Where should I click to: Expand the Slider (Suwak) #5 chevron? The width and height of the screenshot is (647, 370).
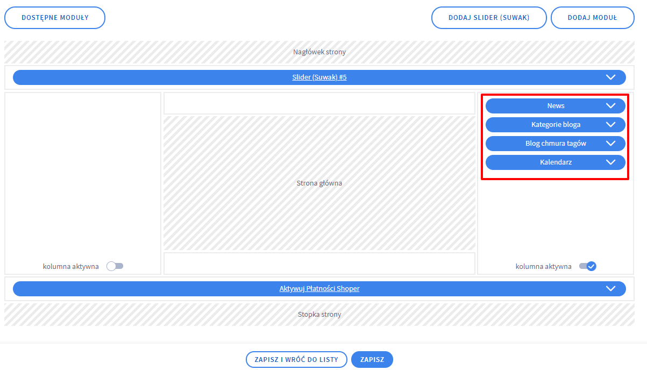pos(610,77)
